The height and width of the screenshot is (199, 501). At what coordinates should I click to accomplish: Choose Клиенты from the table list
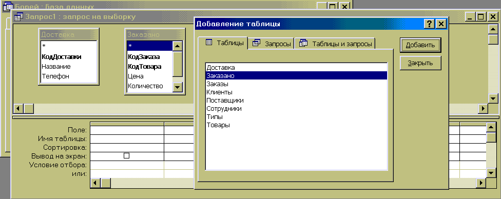coord(296,92)
